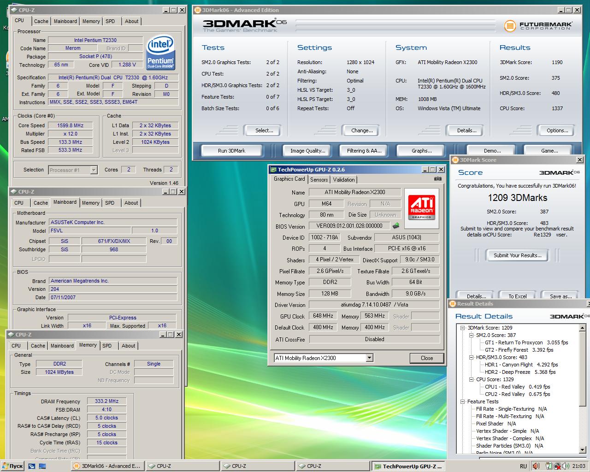Viewport: 590px width, 472px height.
Task: Open the Start (Пуск) button
Action: (x=13, y=466)
